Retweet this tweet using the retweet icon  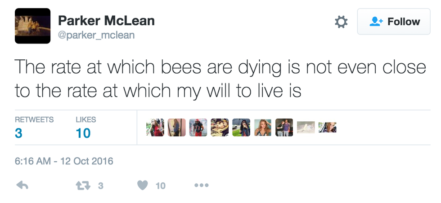click(x=83, y=185)
